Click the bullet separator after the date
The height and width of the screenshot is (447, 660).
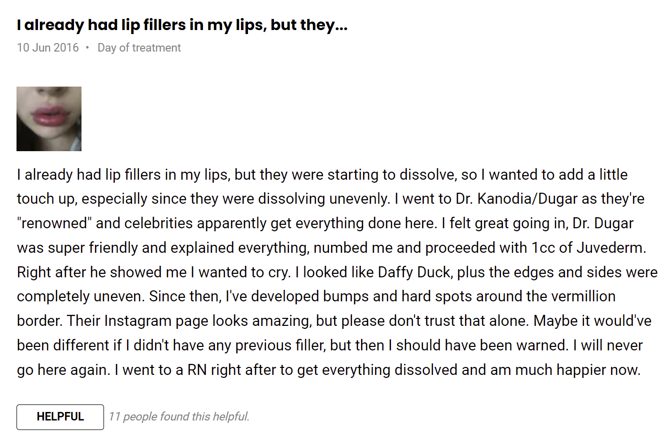[x=87, y=48]
